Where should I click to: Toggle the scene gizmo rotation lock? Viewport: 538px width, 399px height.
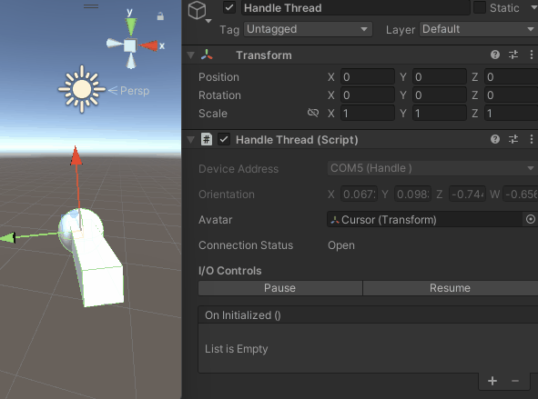[x=160, y=16]
